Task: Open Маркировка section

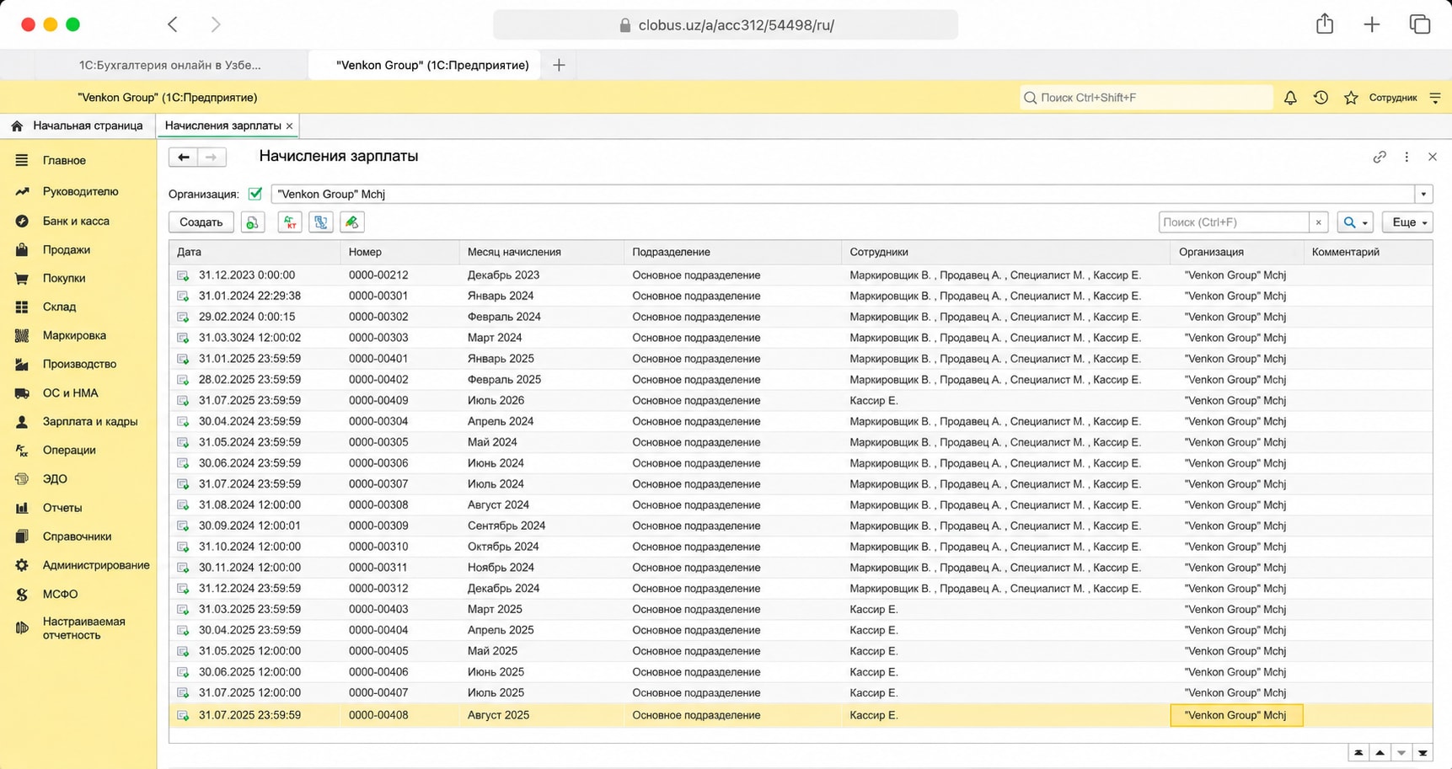Action: [x=74, y=335]
